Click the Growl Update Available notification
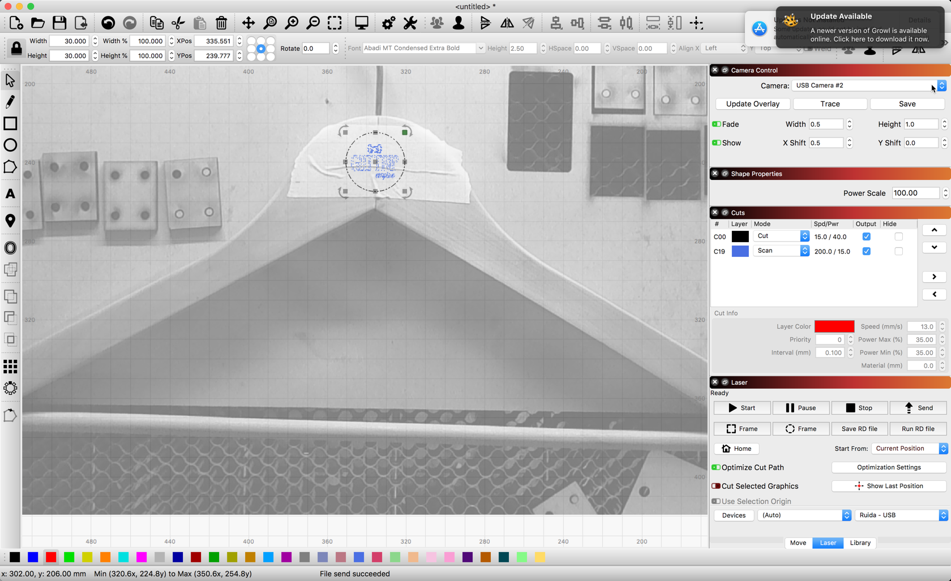 (860, 28)
